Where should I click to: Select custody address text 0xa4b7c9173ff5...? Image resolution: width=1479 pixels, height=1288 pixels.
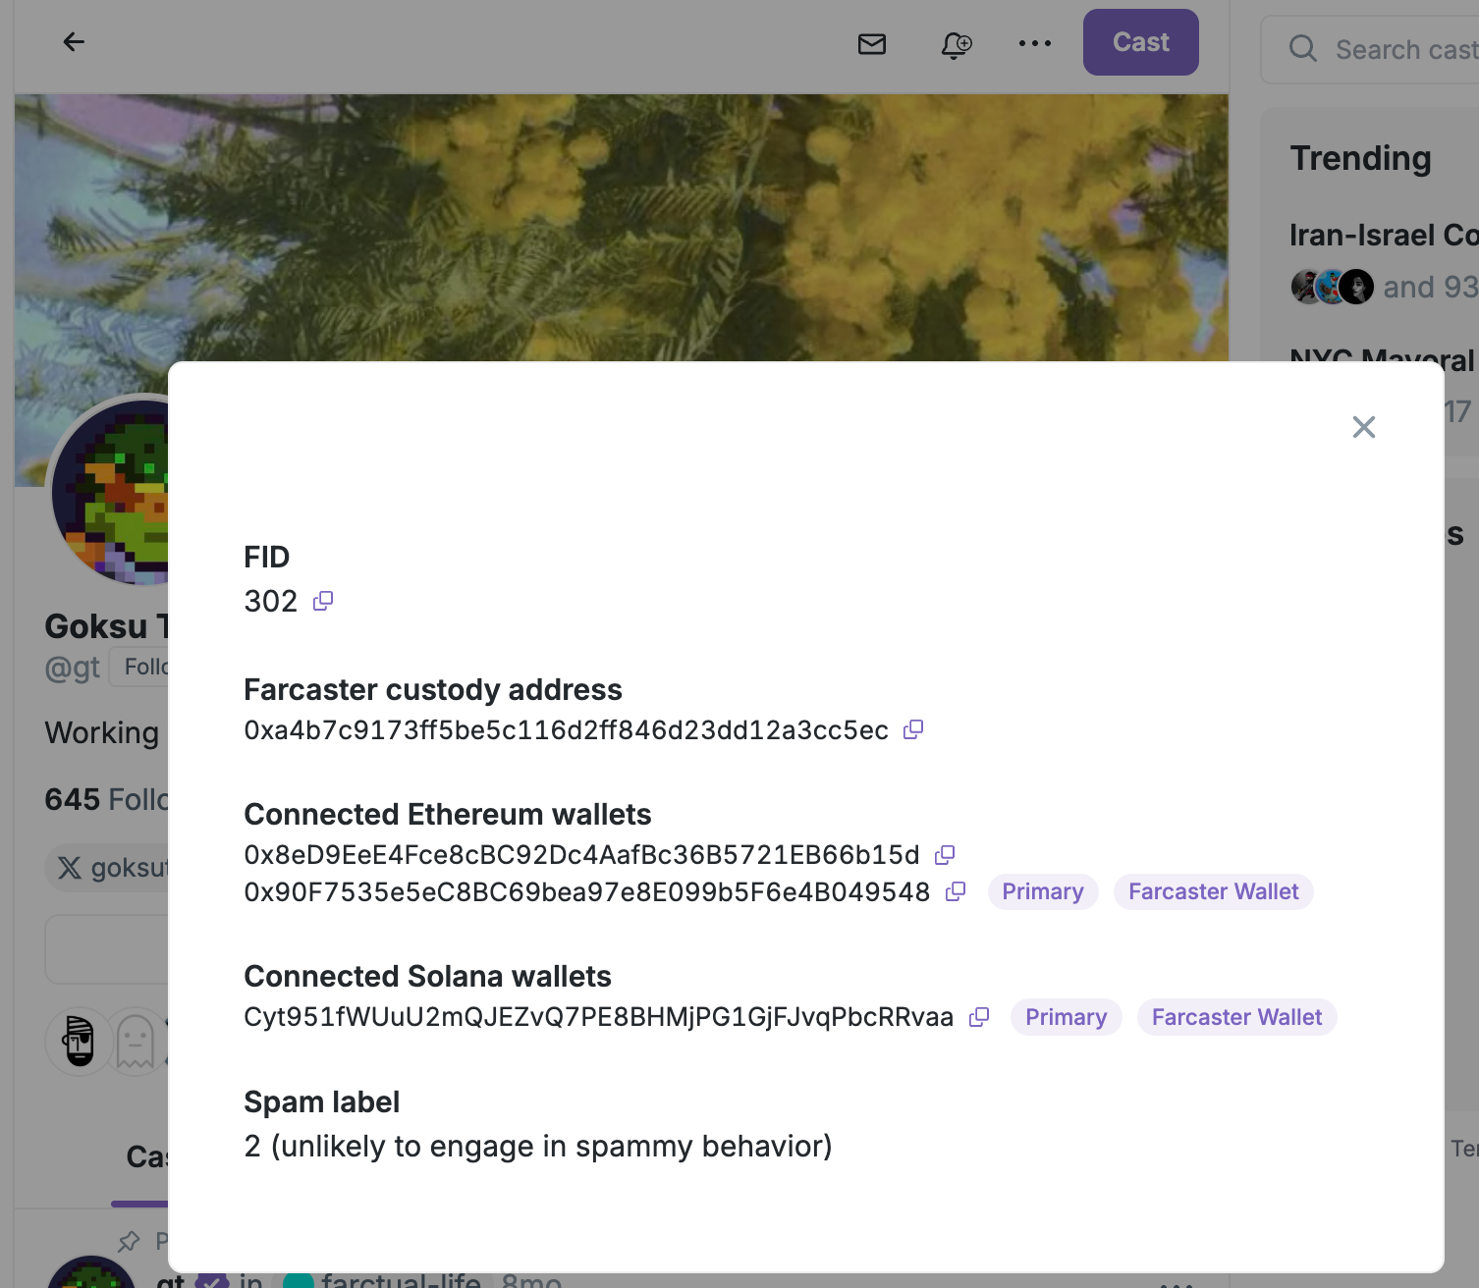567,729
